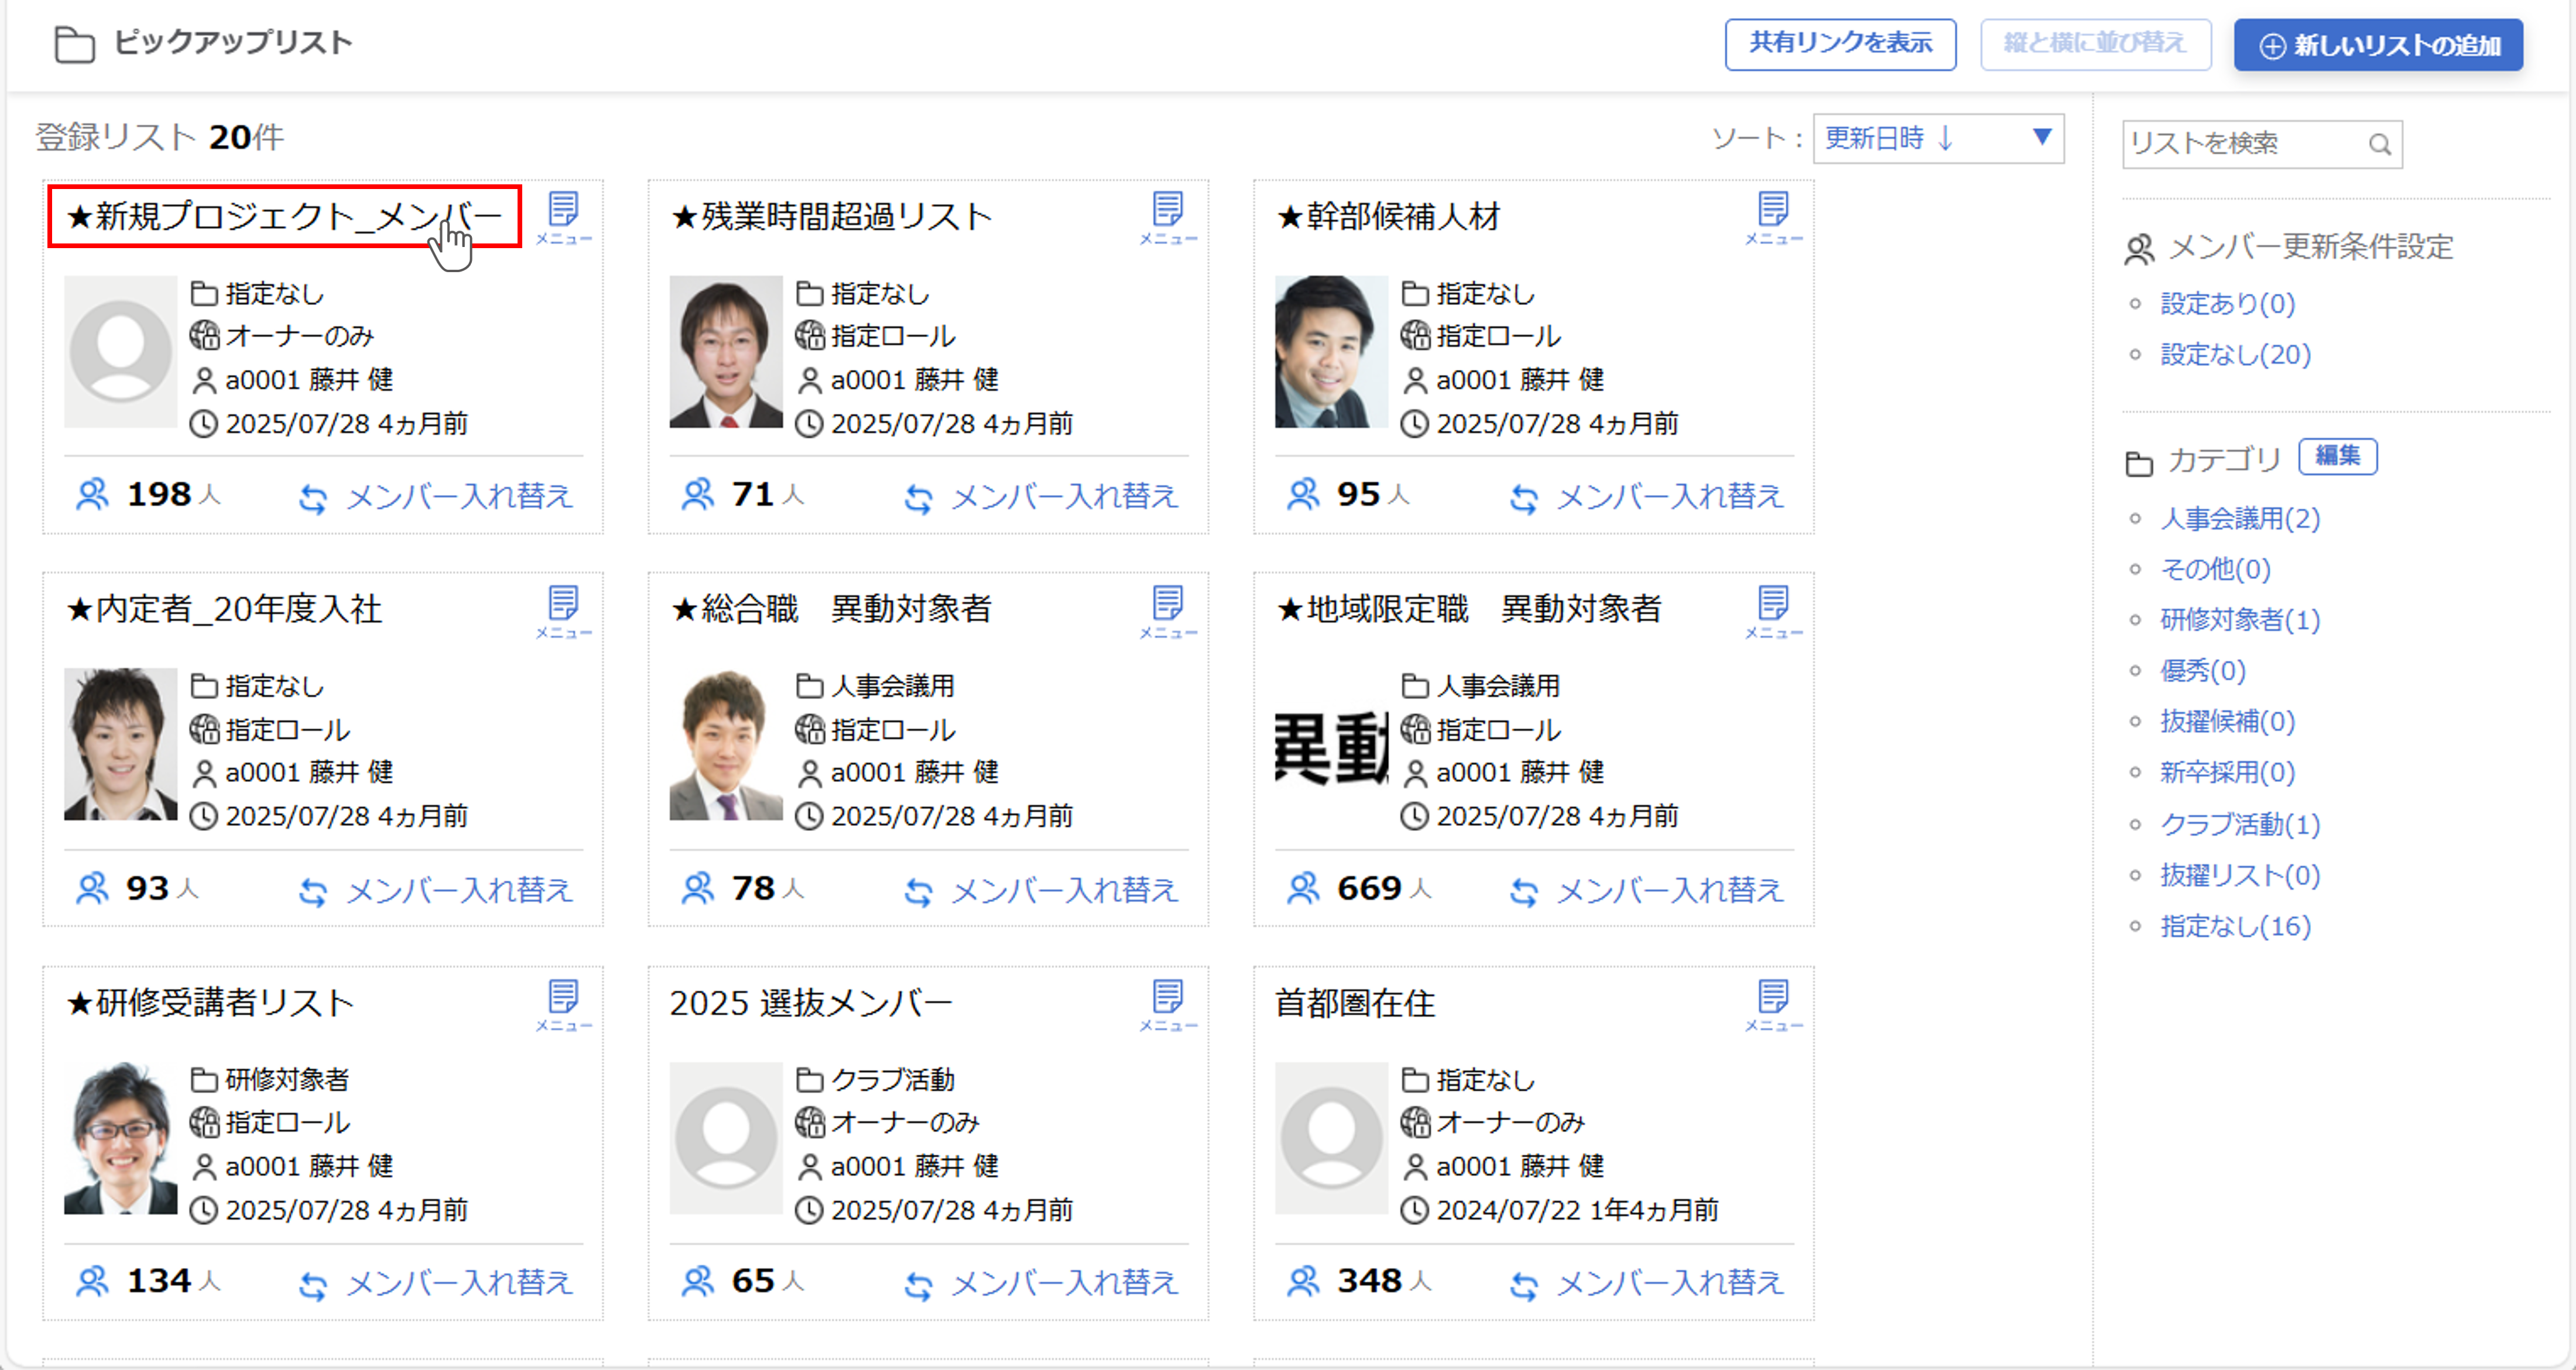Click member count icon showing 198人
Viewport: 2576px width, 1370px height.
(93, 495)
